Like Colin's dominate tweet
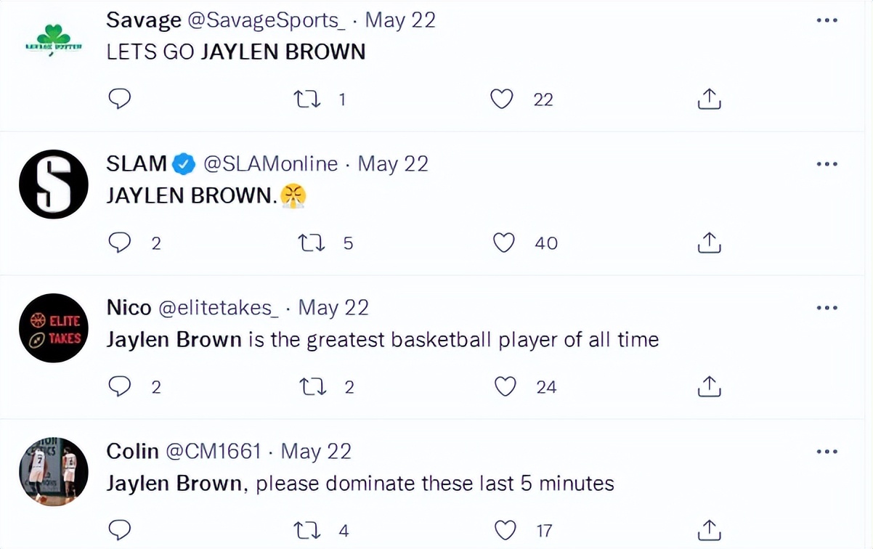Screen dimensions: 873x549 coord(505,531)
